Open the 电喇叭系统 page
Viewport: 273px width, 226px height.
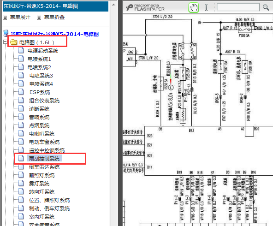pyautogui.click(x=42, y=134)
